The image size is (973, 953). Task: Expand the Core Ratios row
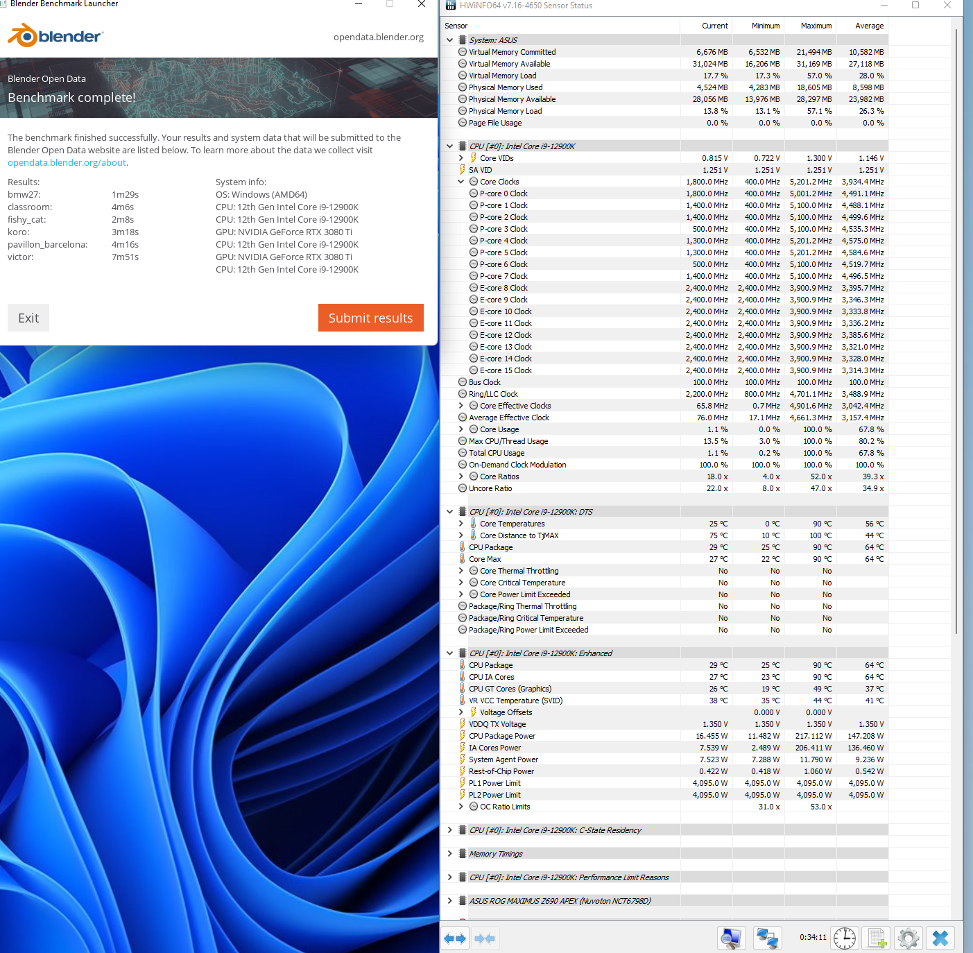tap(460, 477)
